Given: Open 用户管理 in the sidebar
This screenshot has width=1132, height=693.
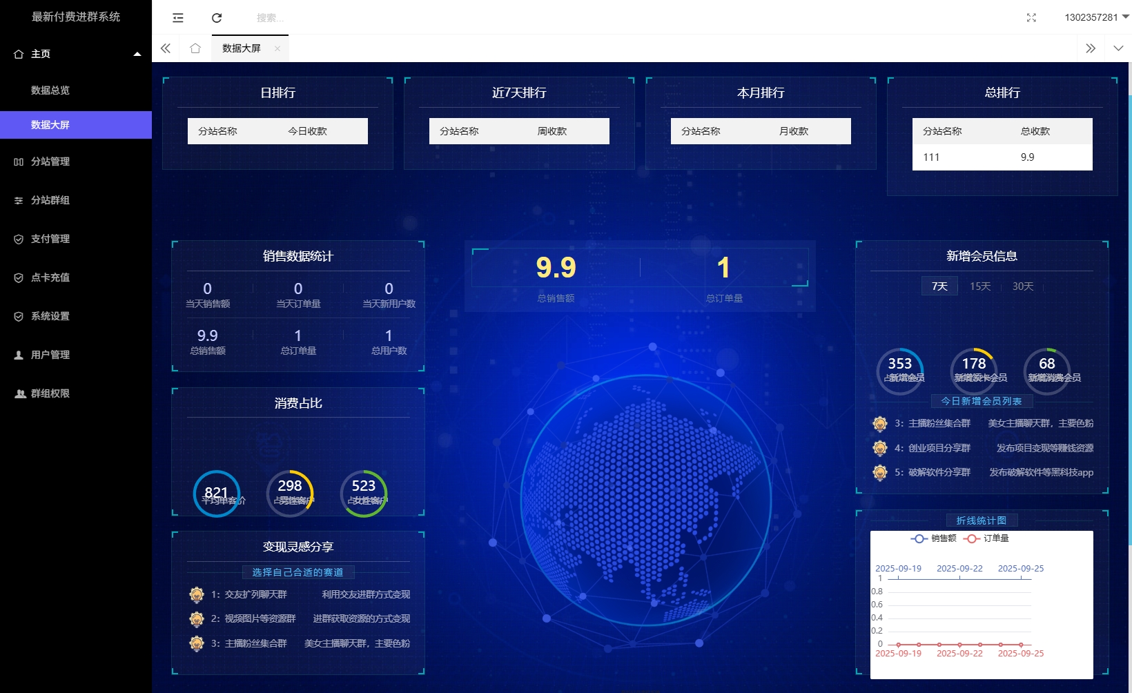Looking at the screenshot, I should [50, 355].
